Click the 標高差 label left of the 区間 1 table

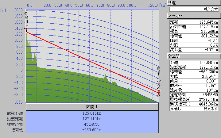[x=17, y=130]
